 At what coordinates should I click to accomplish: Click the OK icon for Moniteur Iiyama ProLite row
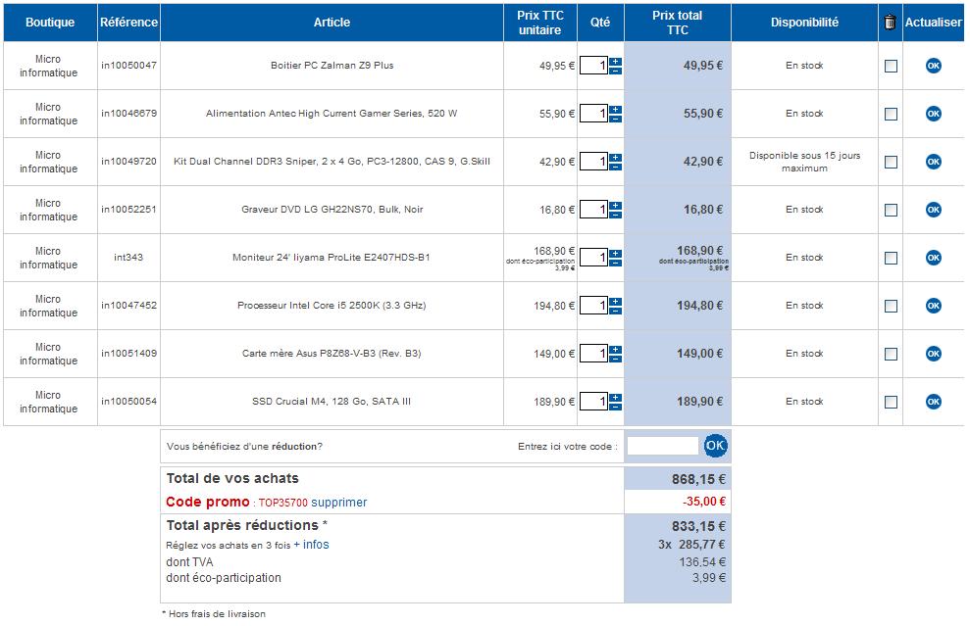(x=933, y=258)
